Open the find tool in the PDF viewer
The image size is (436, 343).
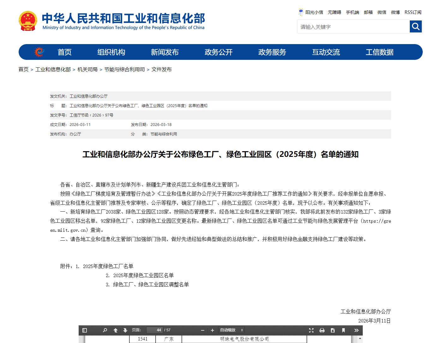pyautogui.click(x=105, y=330)
